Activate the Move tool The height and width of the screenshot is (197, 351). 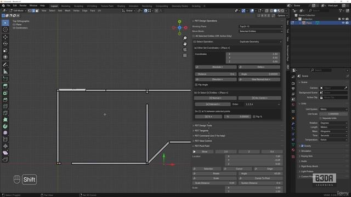pyautogui.click(x=5, y=37)
